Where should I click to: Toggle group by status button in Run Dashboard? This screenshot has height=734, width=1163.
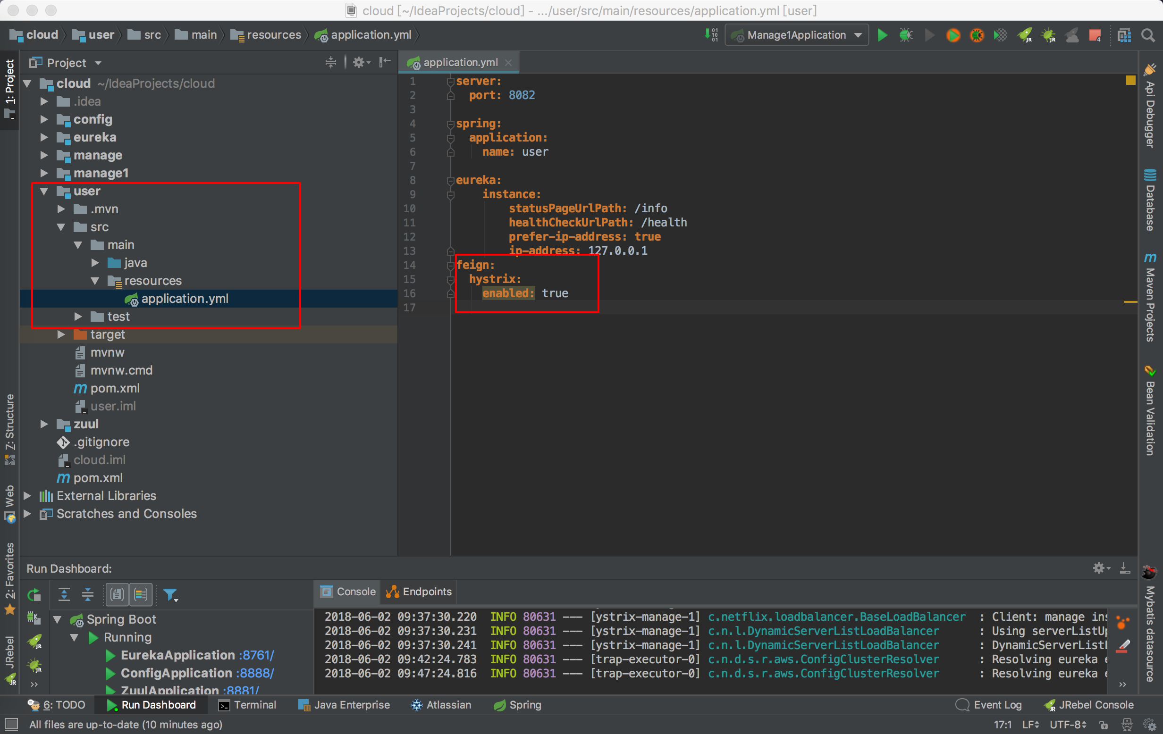click(141, 594)
